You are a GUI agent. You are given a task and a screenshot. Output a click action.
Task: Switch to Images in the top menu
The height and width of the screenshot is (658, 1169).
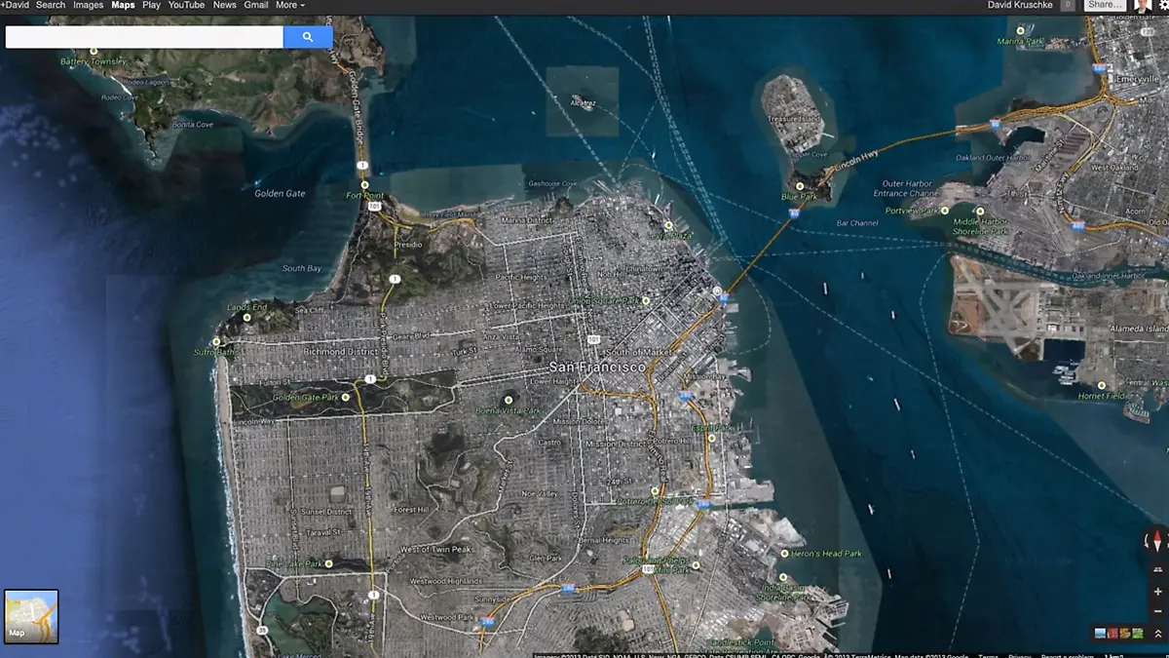(88, 5)
